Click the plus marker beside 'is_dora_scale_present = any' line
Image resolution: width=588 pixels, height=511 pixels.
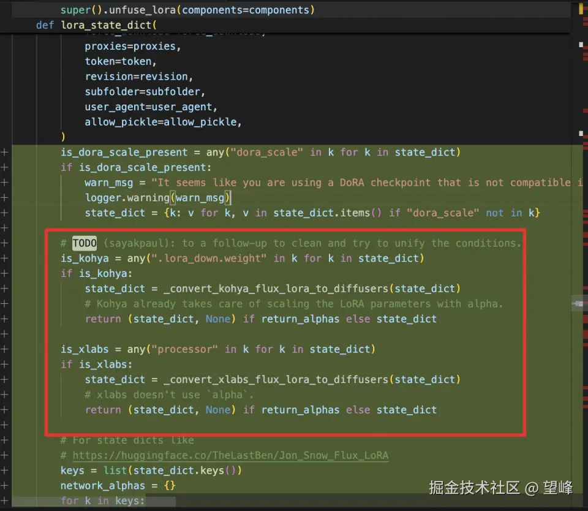(4, 153)
